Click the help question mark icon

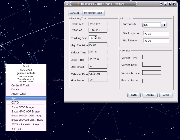pos(161,4)
